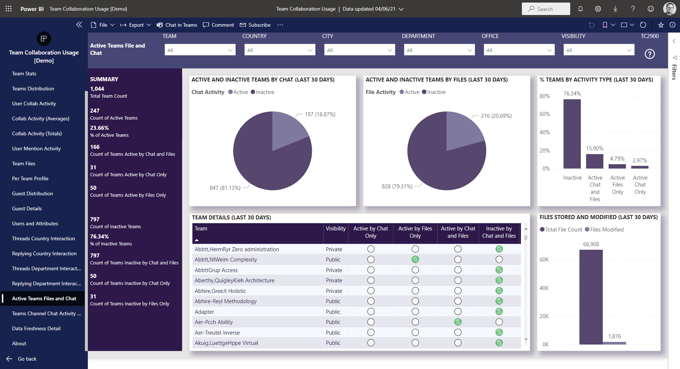Click the report help circle question mark
The height and width of the screenshot is (369, 680).
(x=650, y=54)
